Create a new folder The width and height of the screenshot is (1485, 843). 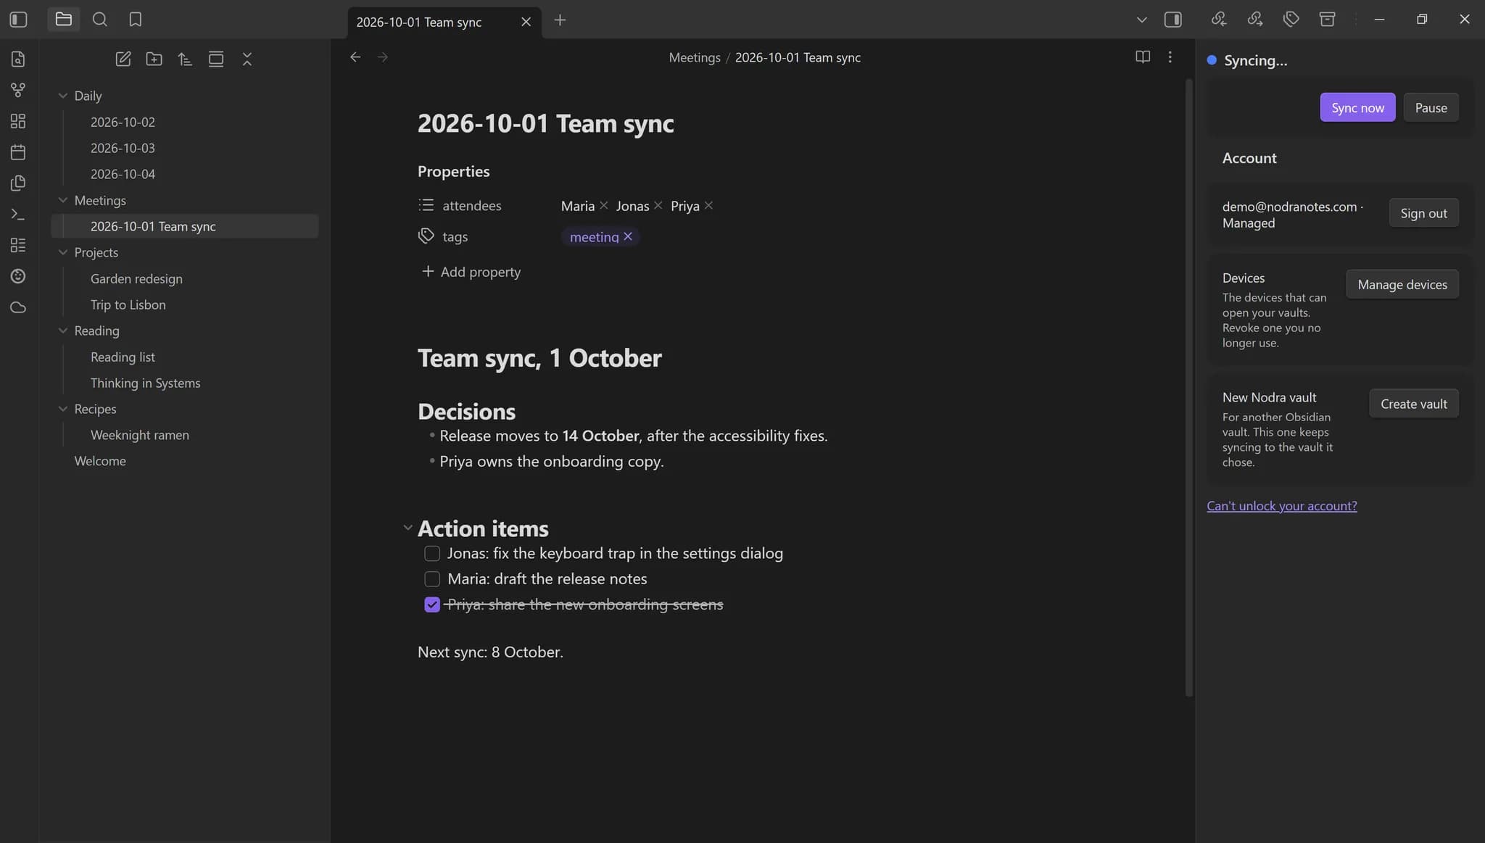[154, 59]
